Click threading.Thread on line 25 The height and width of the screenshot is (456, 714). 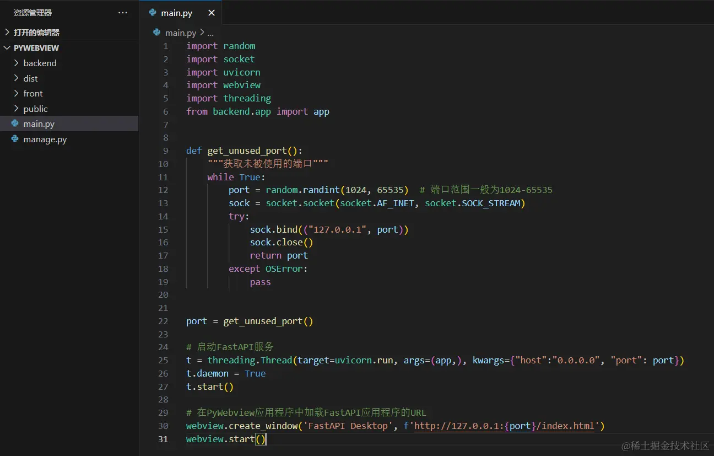pyautogui.click(x=250, y=361)
